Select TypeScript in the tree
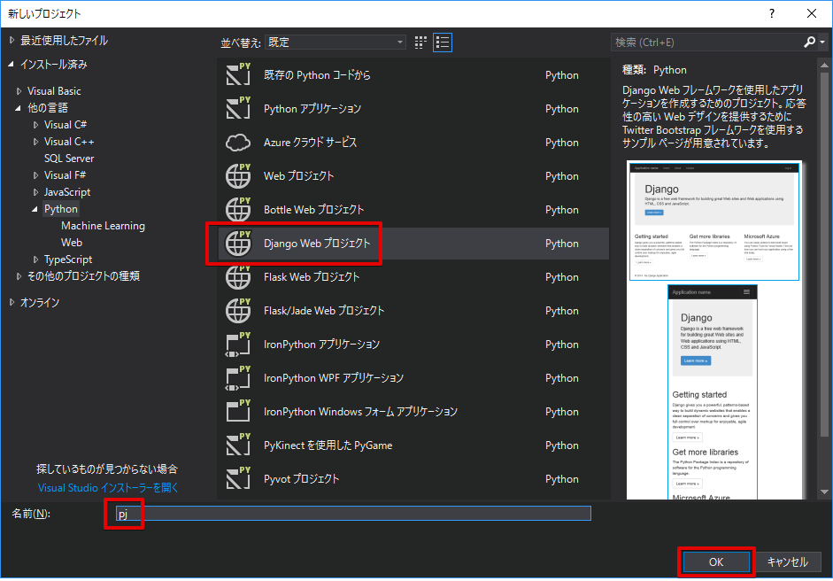833x581 pixels. coord(68,260)
